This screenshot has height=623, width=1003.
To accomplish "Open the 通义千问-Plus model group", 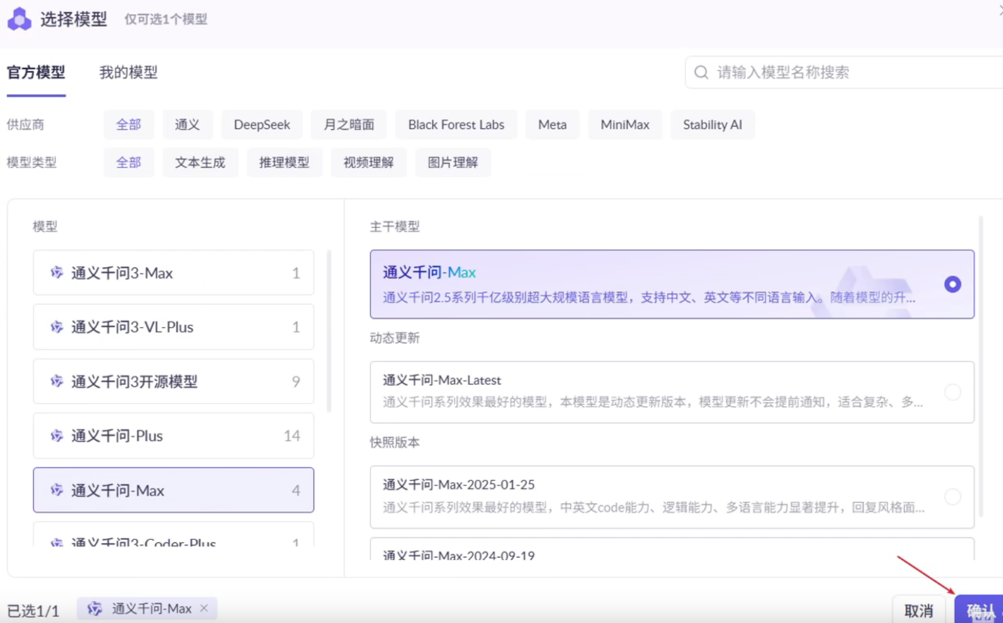I will tap(173, 436).
